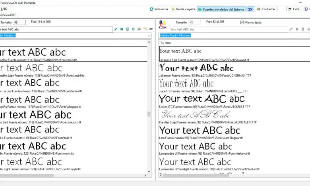Click the Actualizar refresh button

click(x=159, y=9)
